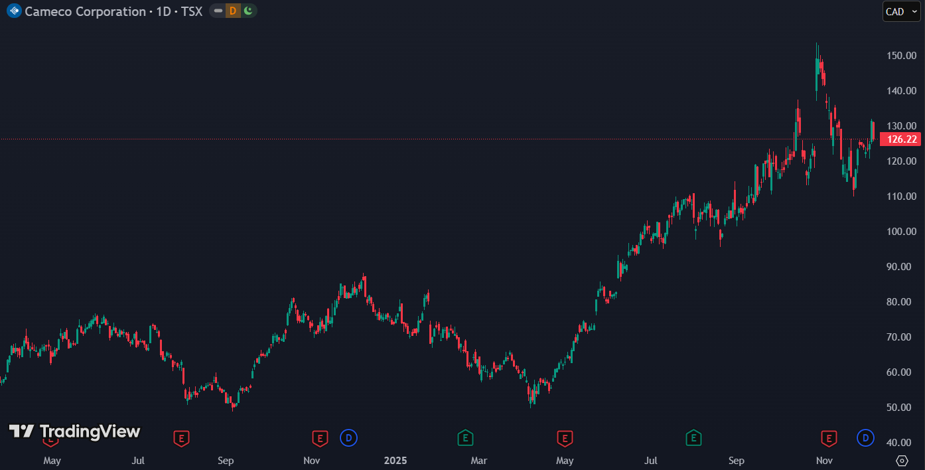
Task: Click red E earnings marker above May 2025
Action: (x=565, y=438)
